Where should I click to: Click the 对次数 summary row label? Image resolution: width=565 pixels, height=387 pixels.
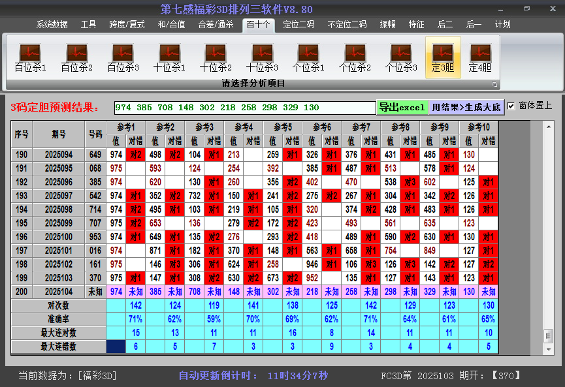click(x=58, y=305)
